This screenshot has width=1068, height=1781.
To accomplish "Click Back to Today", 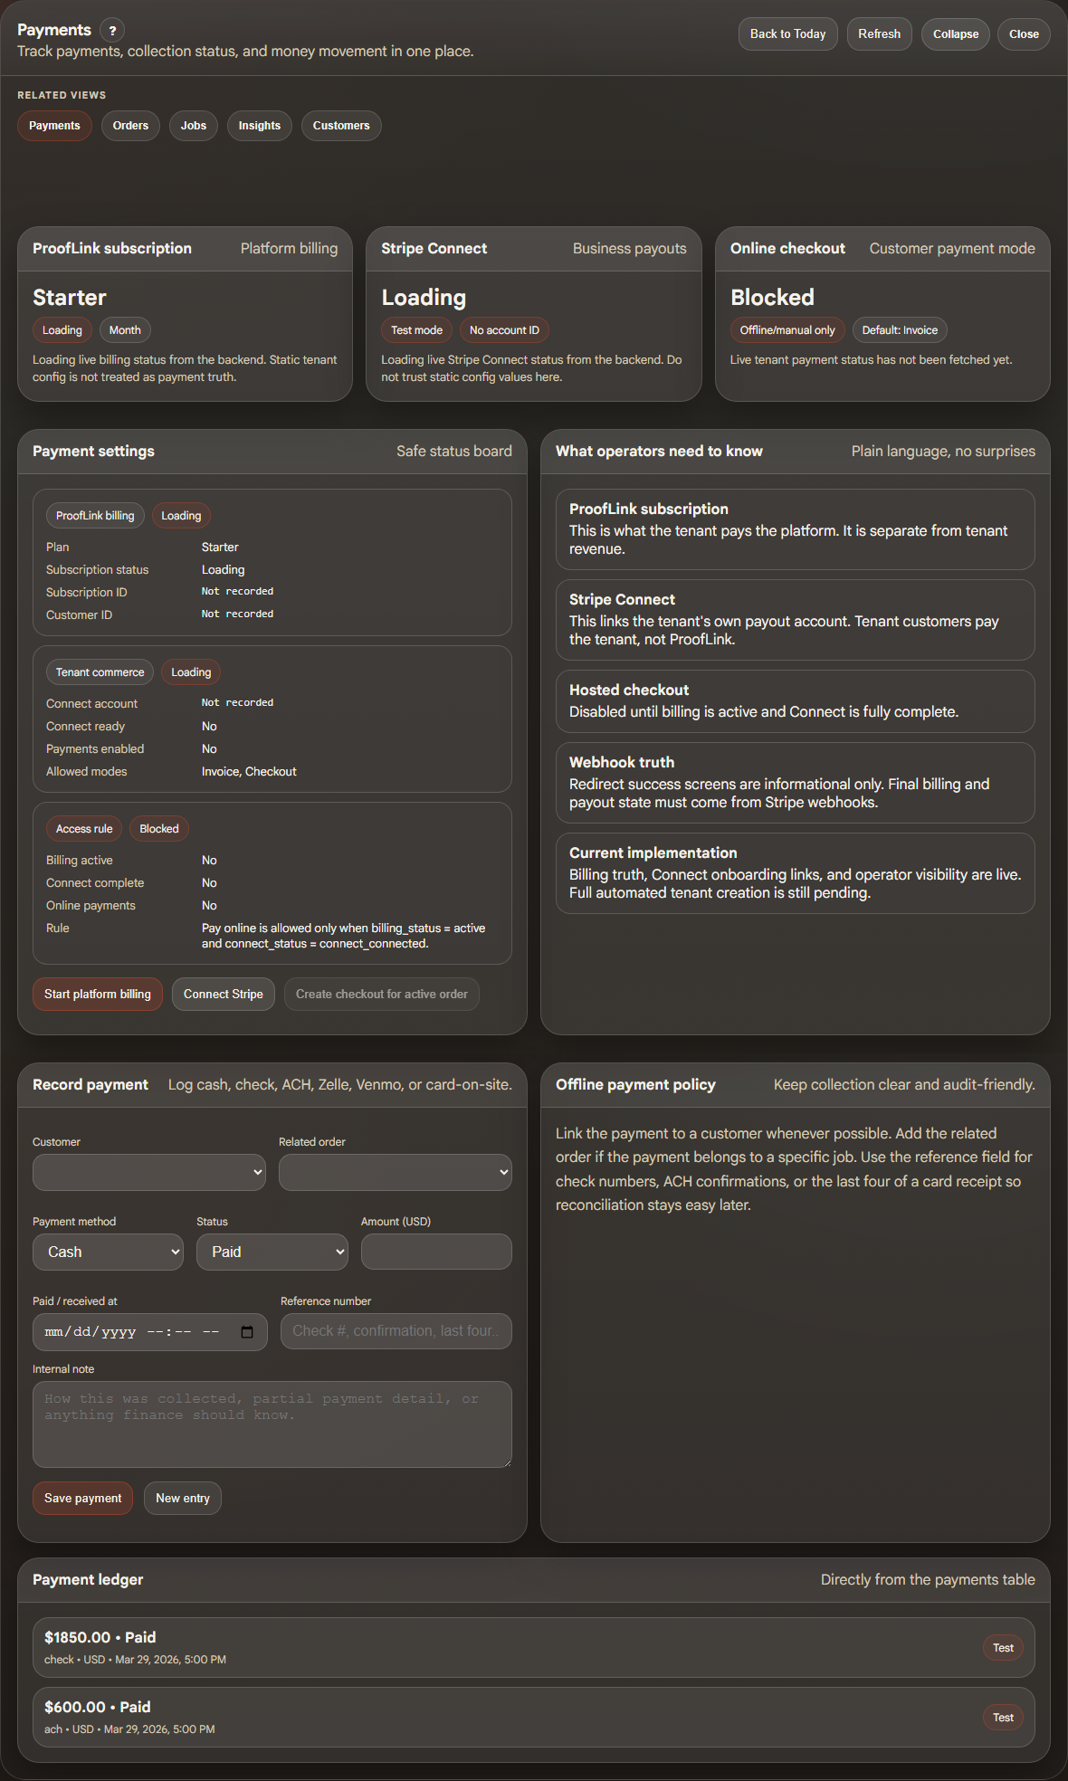I will coord(787,34).
